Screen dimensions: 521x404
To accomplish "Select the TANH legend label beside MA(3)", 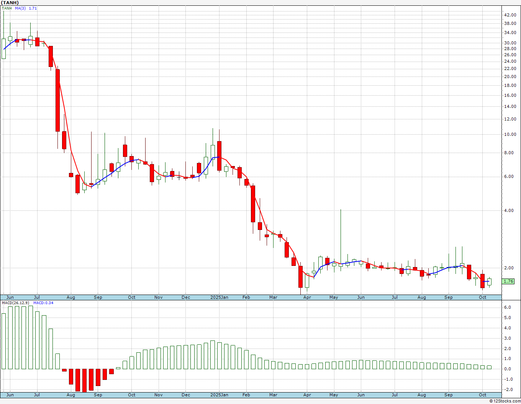I will point(7,8).
